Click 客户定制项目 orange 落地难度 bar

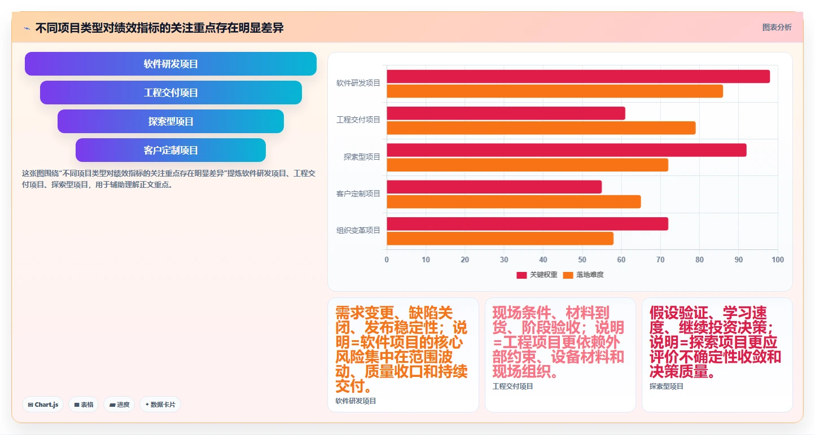(x=514, y=201)
